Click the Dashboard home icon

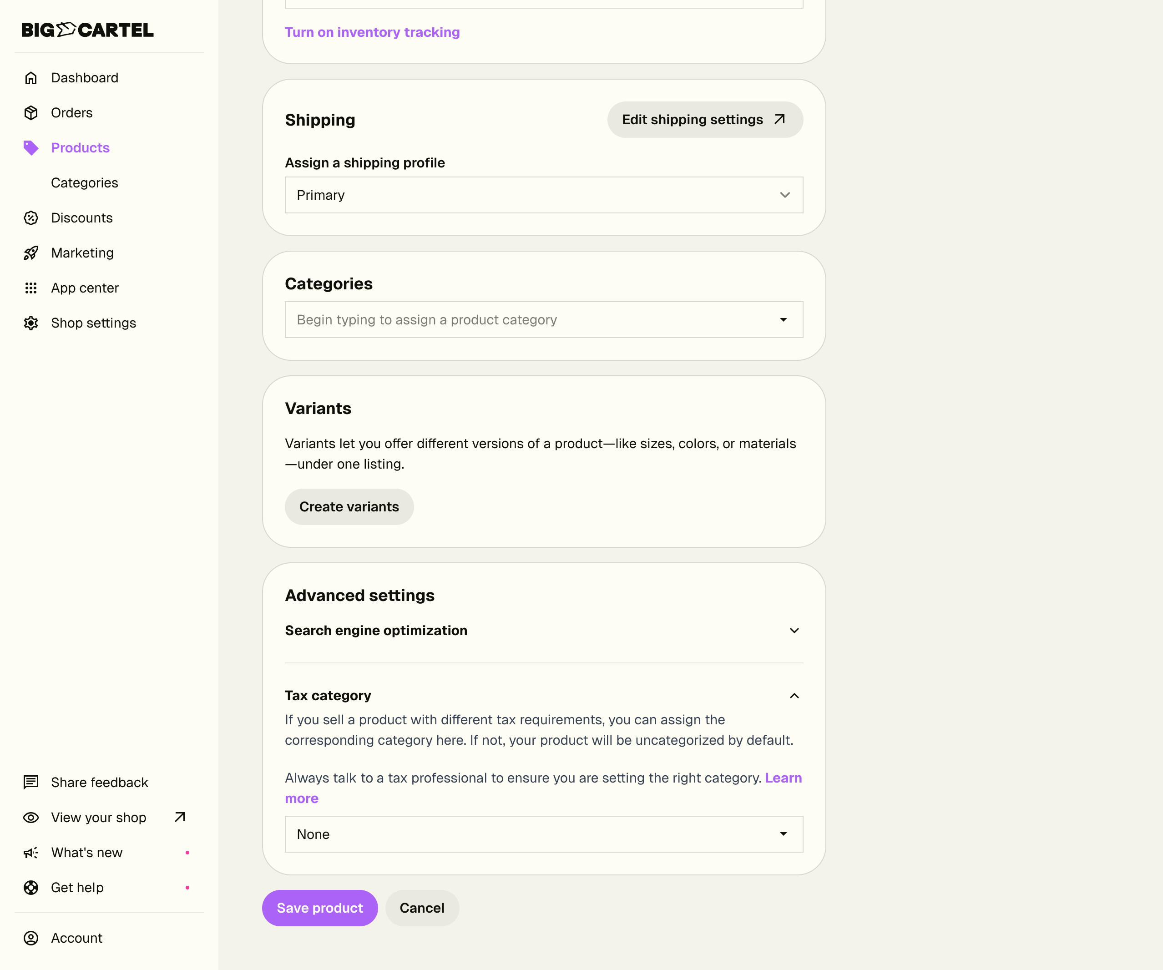31,78
